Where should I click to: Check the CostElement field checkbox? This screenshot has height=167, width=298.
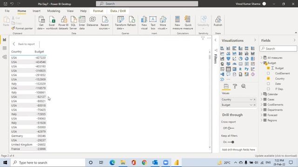268,73
